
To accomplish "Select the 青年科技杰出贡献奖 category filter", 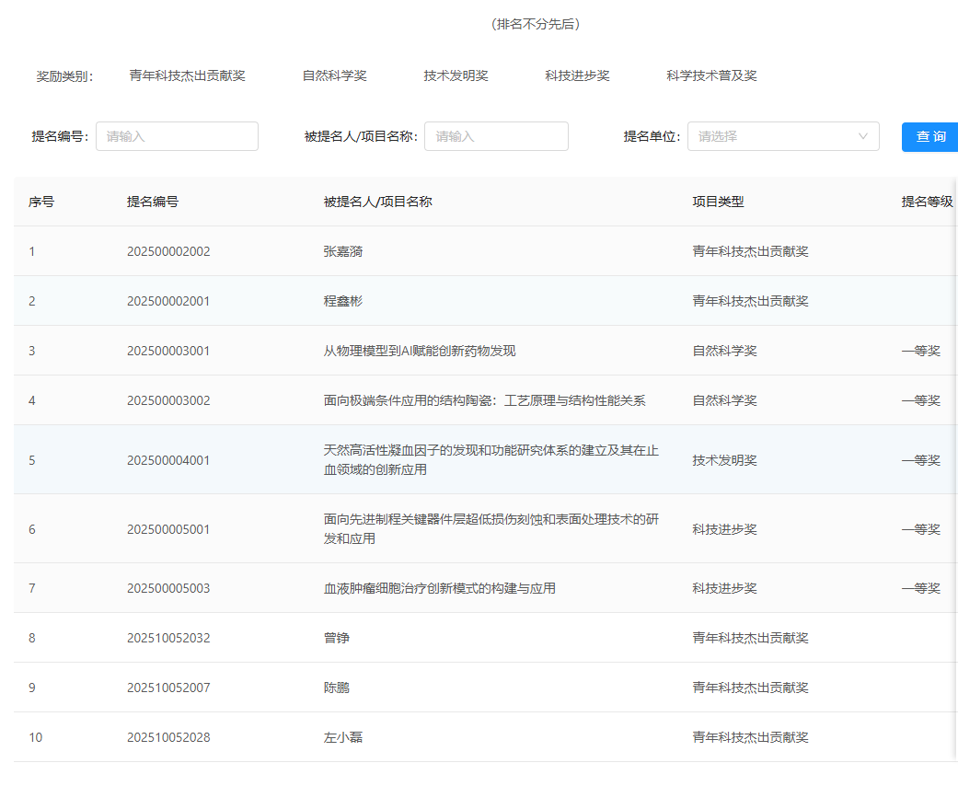I will point(188,76).
